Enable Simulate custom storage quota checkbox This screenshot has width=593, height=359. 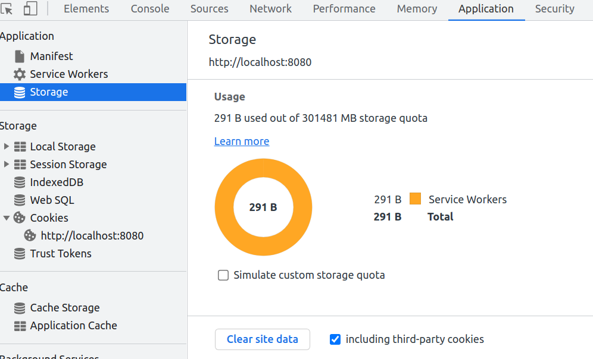223,275
